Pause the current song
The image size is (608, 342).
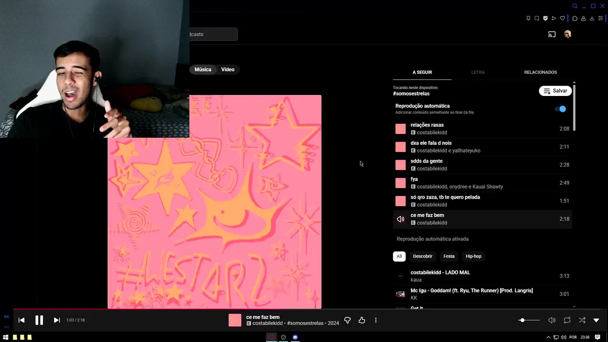pos(39,320)
